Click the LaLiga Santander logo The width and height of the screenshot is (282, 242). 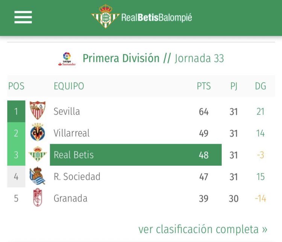coord(67,59)
